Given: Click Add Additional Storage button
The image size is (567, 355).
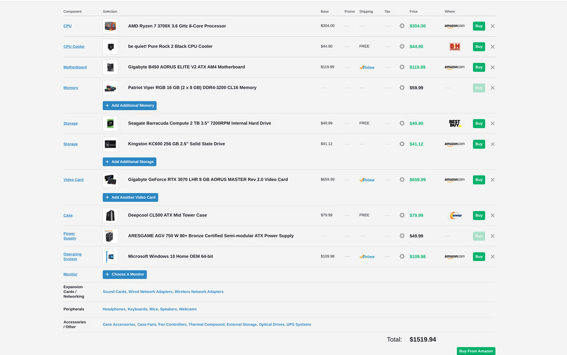Looking at the screenshot, I should [130, 162].
